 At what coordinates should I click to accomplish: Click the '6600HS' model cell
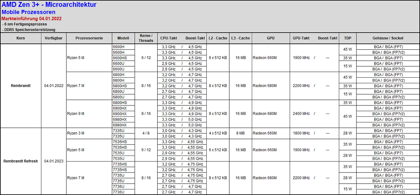(x=123, y=58)
